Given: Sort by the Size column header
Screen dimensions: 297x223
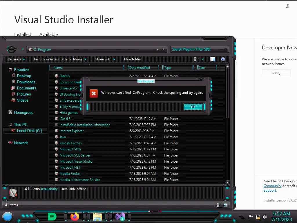Looking at the screenshot, I should tap(207, 67).
